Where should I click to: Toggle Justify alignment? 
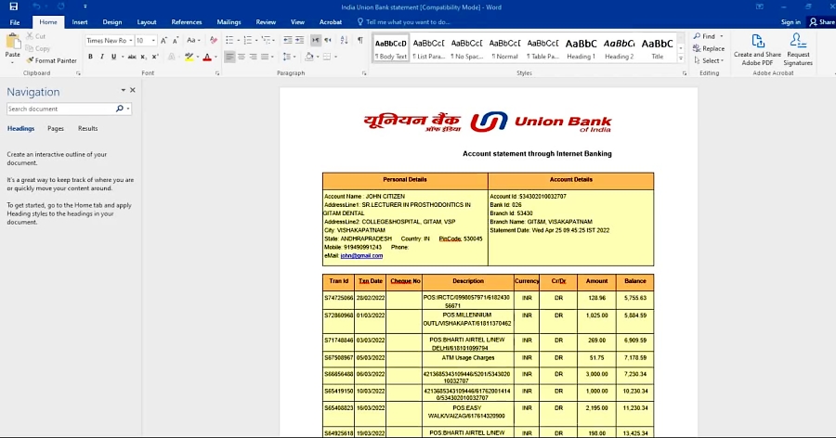point(265,57)
